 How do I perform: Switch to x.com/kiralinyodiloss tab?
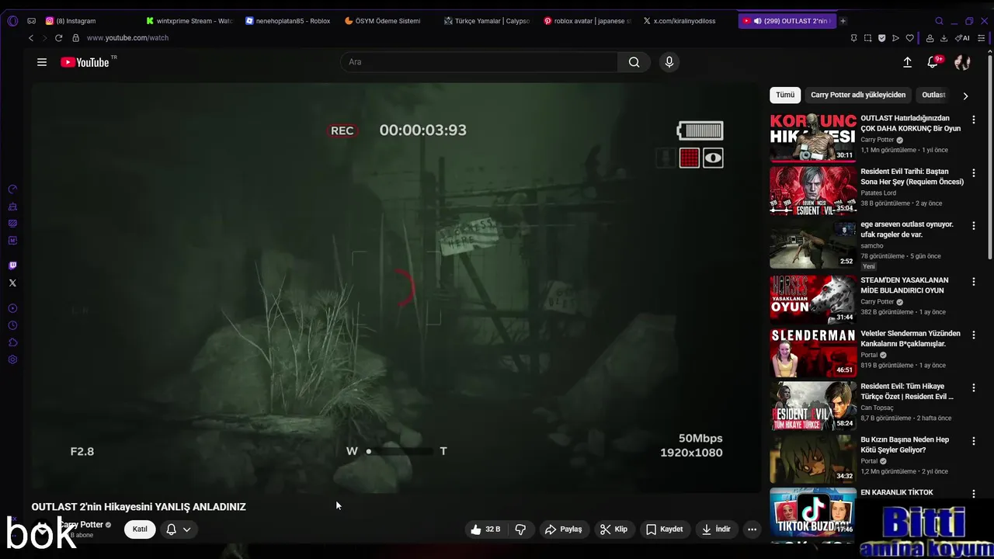click(686, 21)
